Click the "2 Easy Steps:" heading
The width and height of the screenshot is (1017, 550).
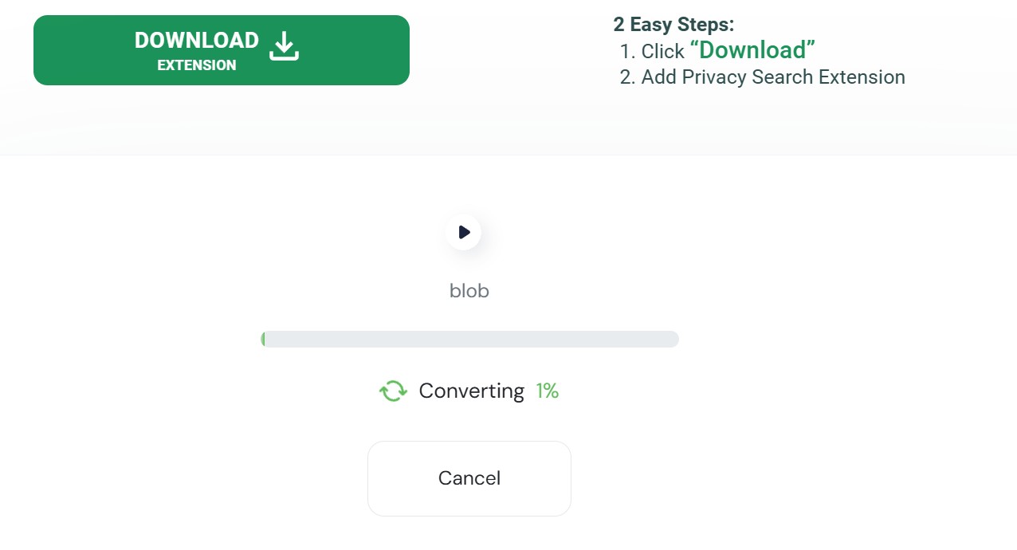(x=673, y=24)
